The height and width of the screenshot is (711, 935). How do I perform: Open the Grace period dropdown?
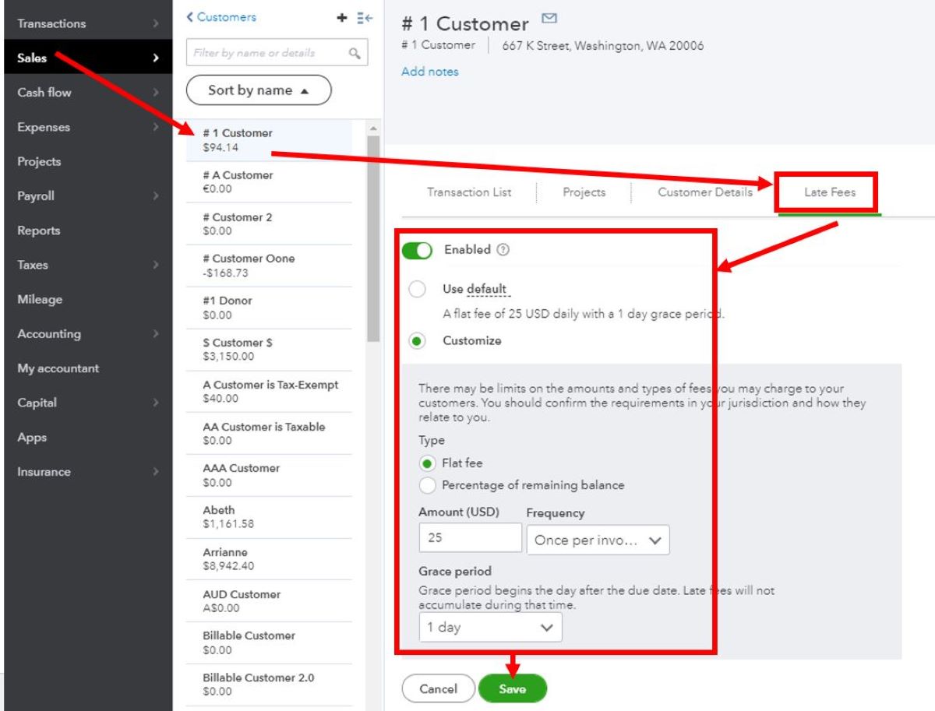(x=490, y=628)
